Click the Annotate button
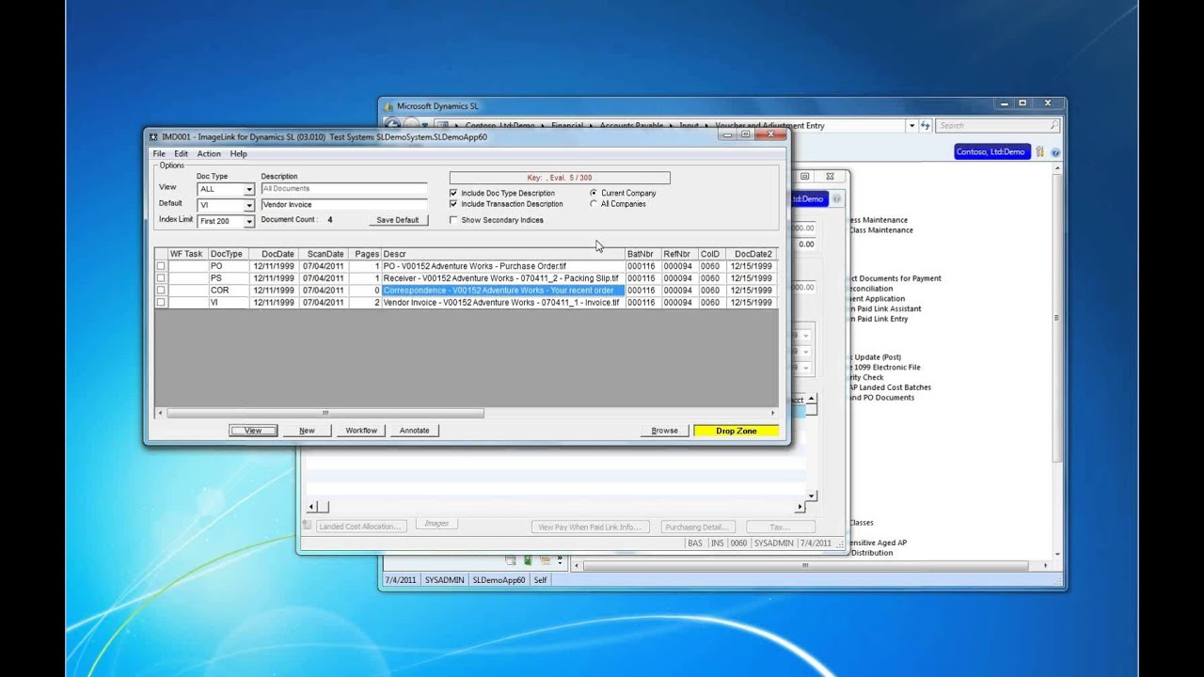Viewport: 1204px width, 677px height. pos(414,431)
